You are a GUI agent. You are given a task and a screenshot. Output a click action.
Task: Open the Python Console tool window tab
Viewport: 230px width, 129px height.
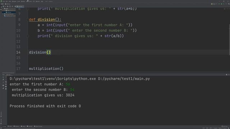coord(38,126)
